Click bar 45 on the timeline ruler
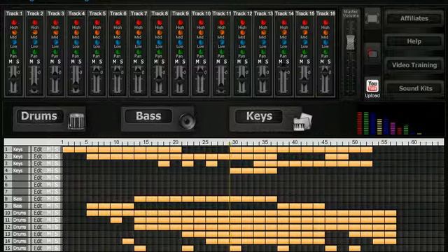Image resolution: width=448 pixels, height=252 pixels. 324,142
